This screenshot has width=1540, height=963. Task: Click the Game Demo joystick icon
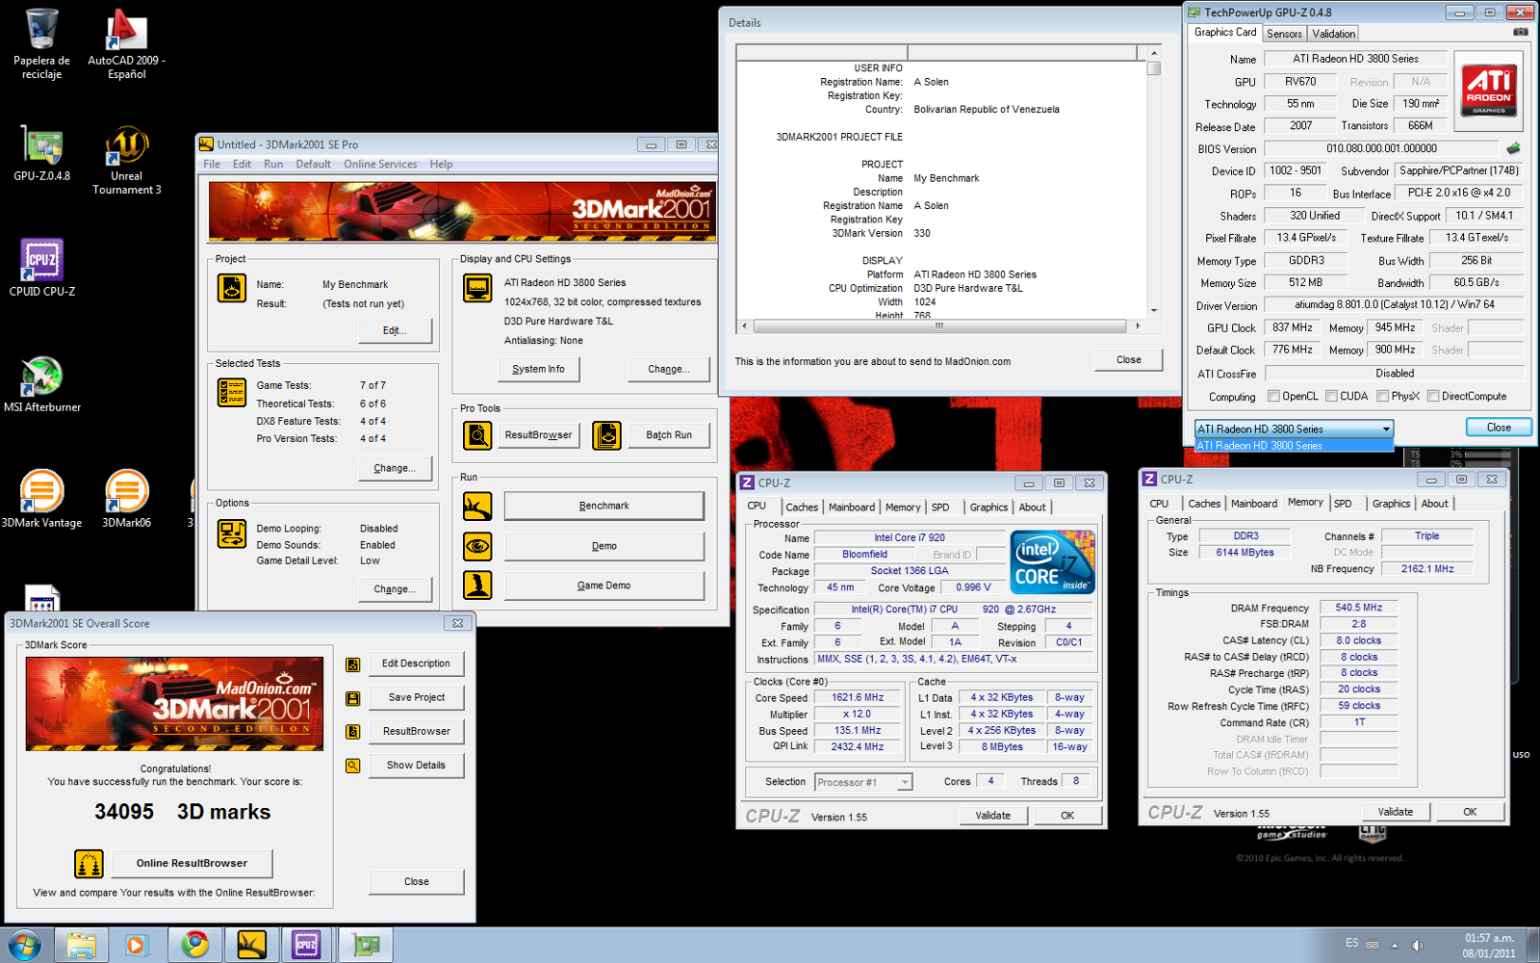coord(477,585)
